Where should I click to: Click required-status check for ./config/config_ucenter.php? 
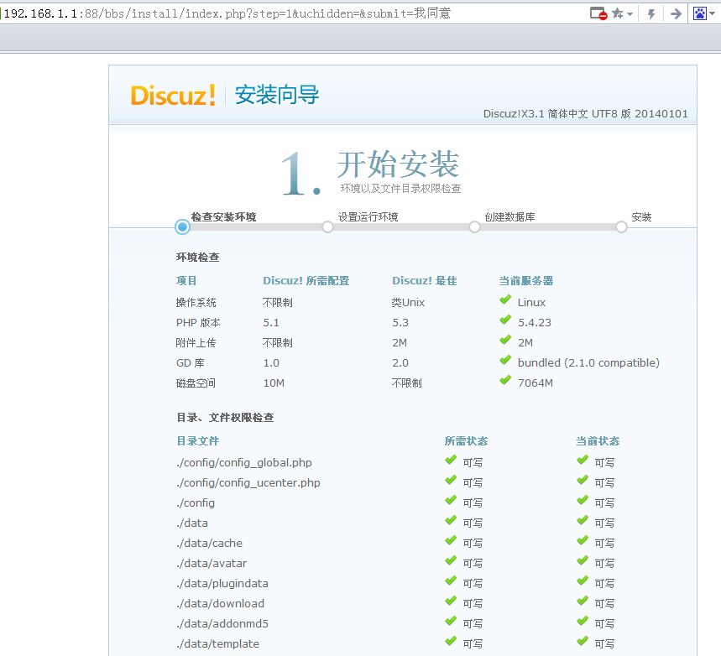coord(451,480)
